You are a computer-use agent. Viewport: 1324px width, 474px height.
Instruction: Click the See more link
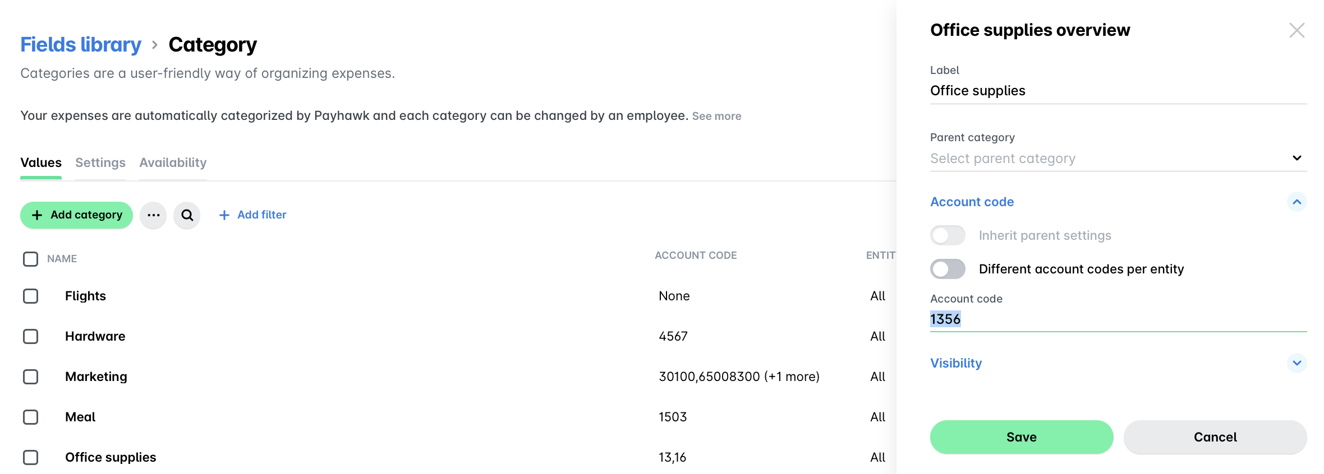pyautogui.click(x=716, y=116)
